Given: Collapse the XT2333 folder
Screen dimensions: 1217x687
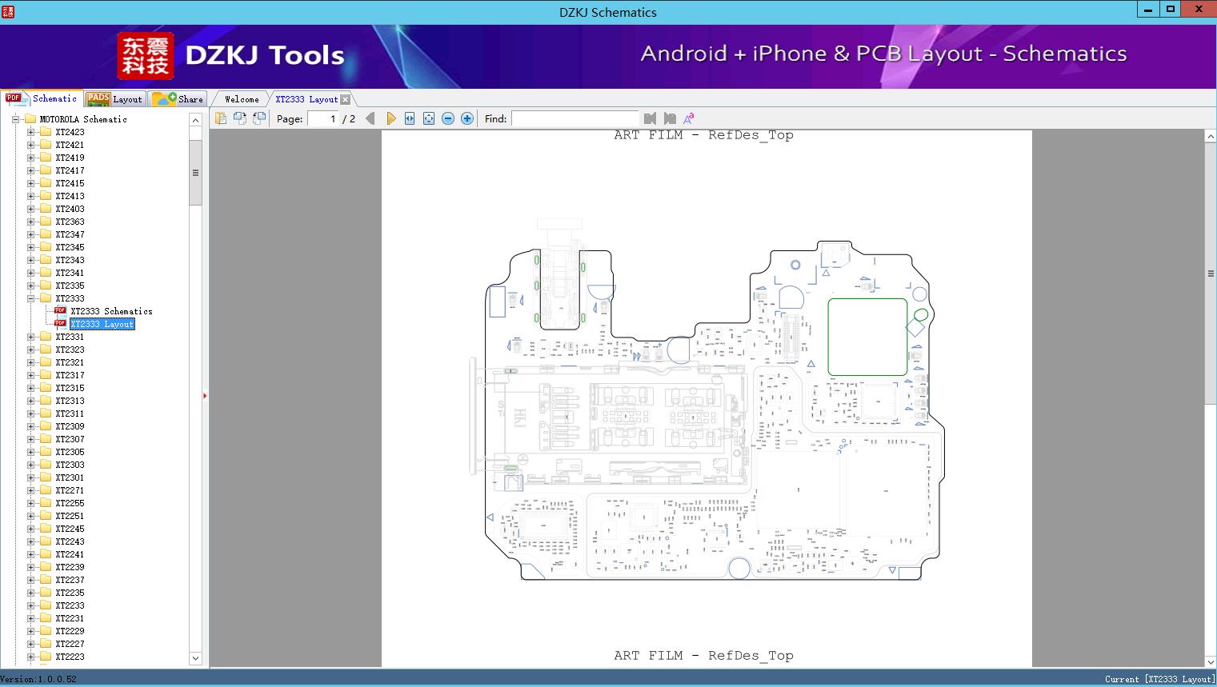Looking at the screenshot, I should point(30,298).
